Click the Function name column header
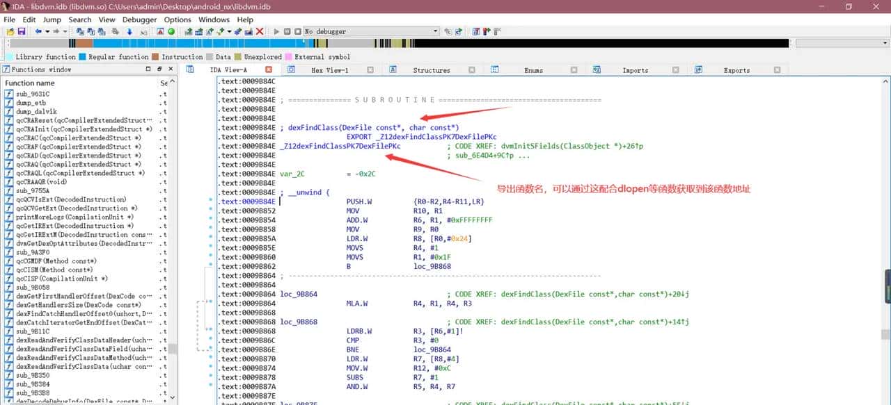This screenshot has width=891, height=405. [30, 83]
